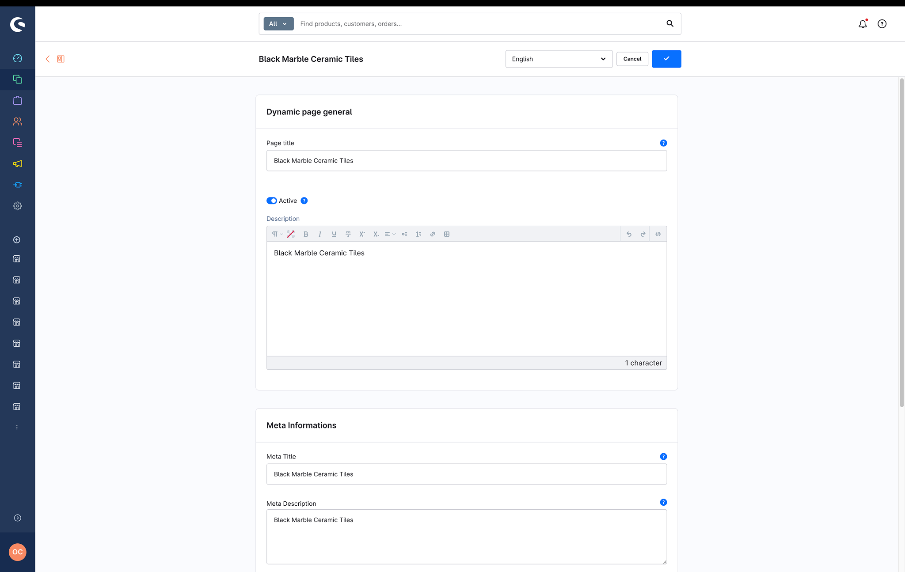Go back with the orange arrow
905x572 pixels.
click(47, 59)
